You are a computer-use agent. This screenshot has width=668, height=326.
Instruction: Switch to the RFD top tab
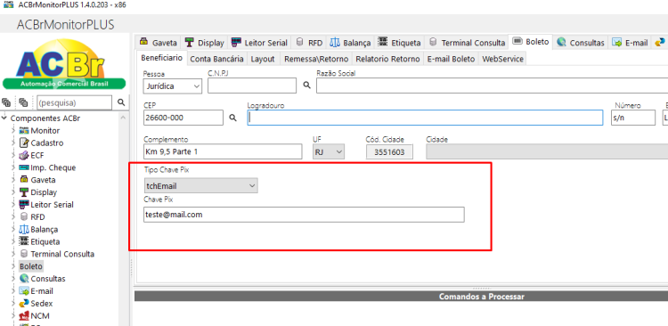click(x=309, y=43)
